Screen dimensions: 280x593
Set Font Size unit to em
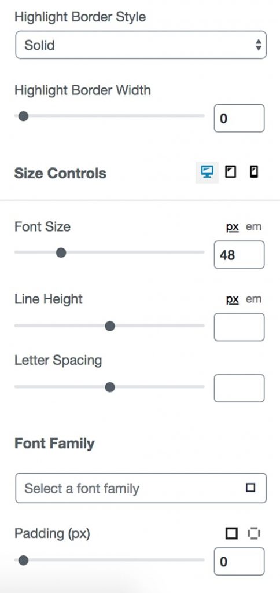pos(253,227)
